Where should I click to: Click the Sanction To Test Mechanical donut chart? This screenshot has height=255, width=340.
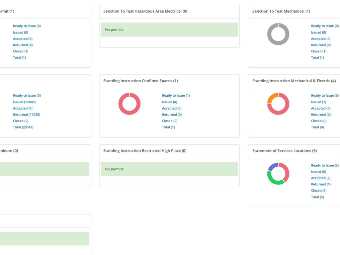click(278, 34)
